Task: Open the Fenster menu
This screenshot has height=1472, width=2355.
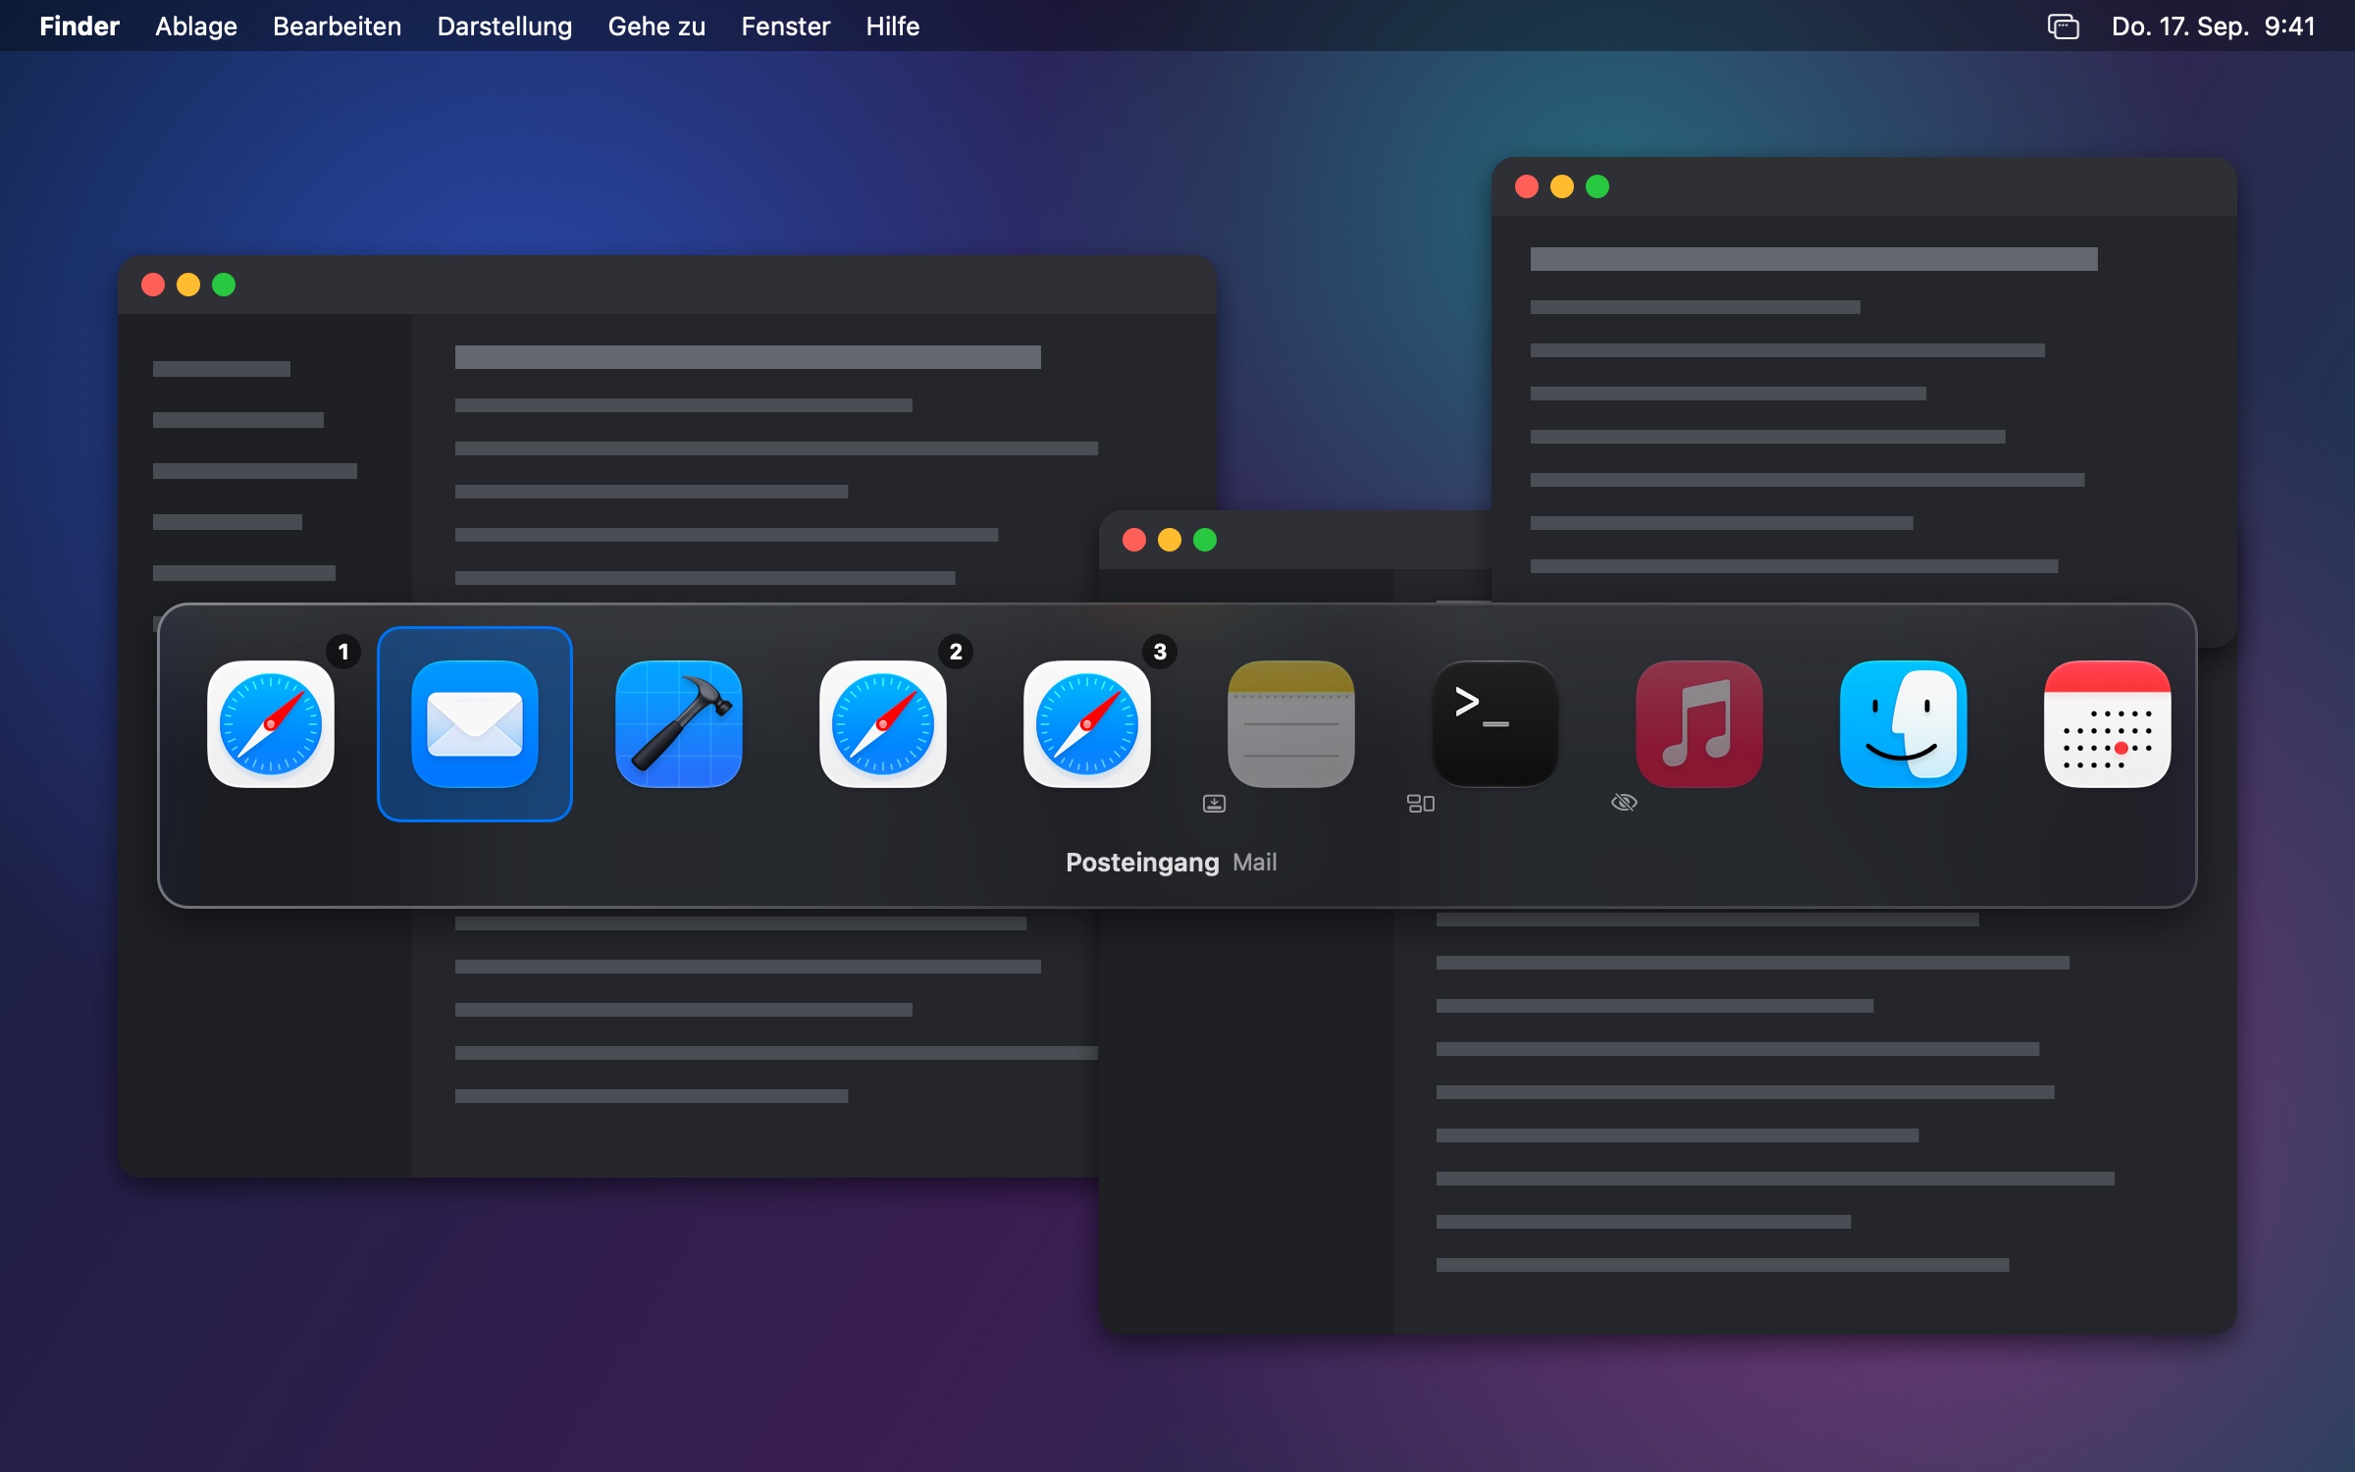Action: point(786,26)
